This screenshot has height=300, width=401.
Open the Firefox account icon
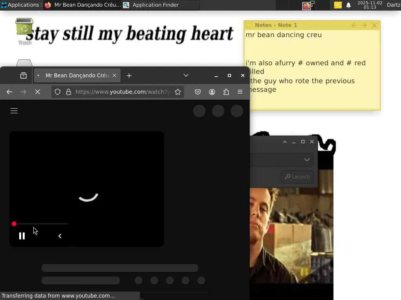212,92
